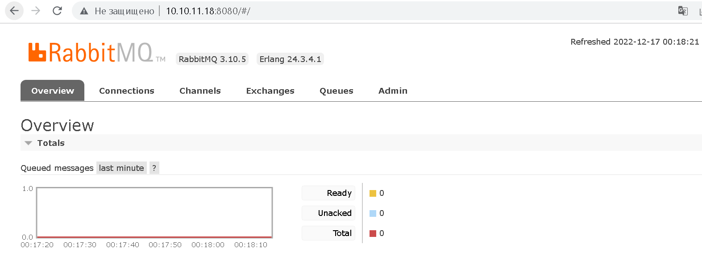The height and width of the screenshot is (261, 702).
Task: Click the not-secure warning triangle icon
Action: [84, 11]
